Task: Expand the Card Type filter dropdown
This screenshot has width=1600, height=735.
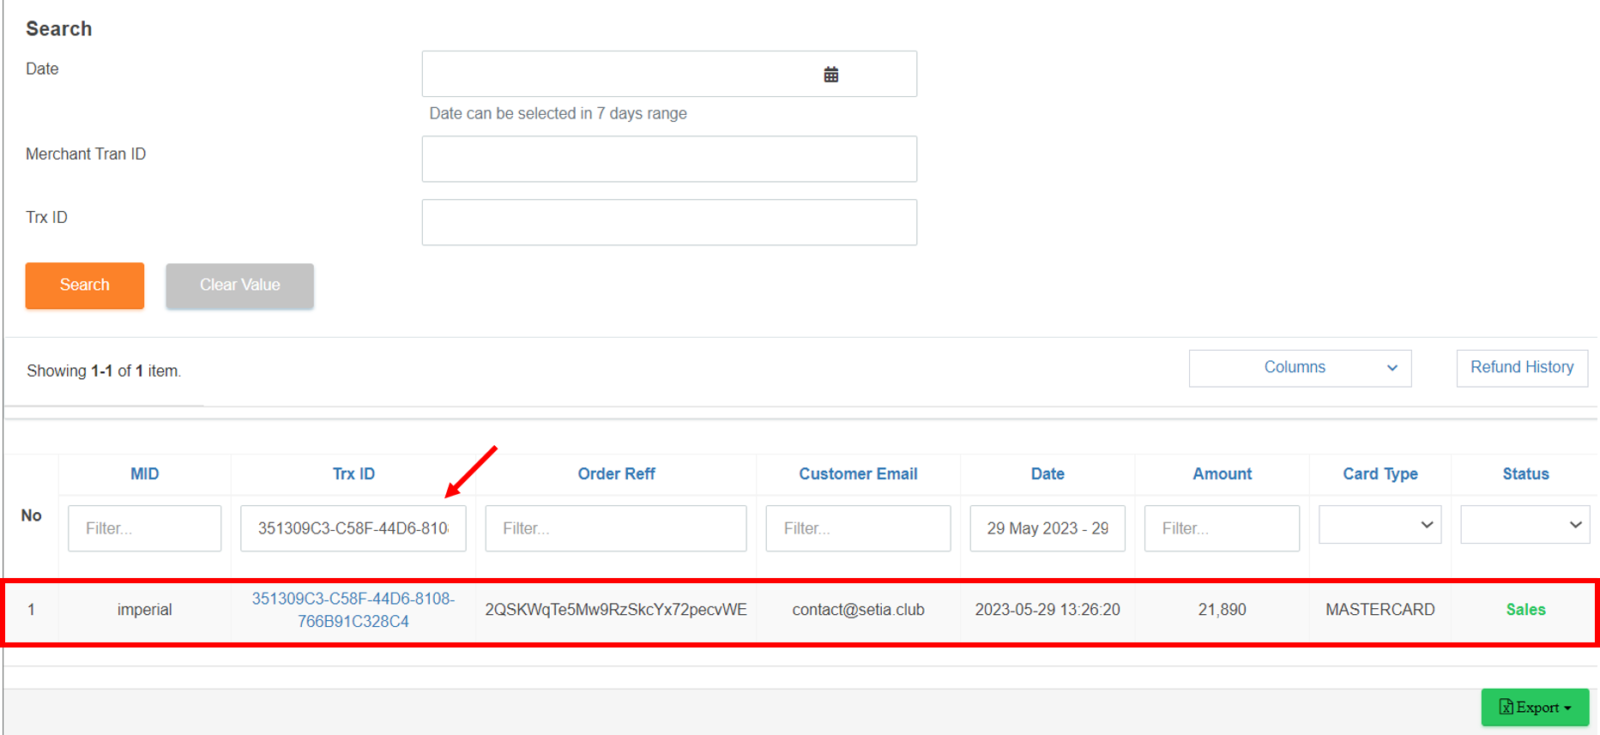Action: (1380, 525)
